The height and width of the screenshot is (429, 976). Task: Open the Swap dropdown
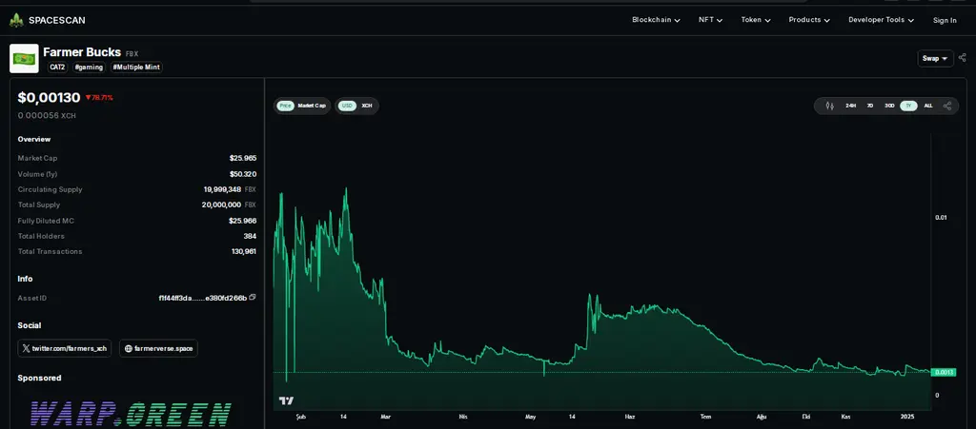tap(935, 58)
